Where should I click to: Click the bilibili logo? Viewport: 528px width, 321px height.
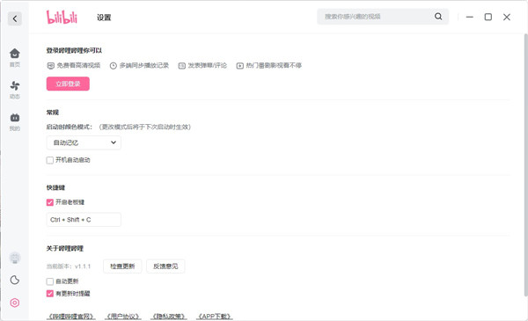(62, 18)
